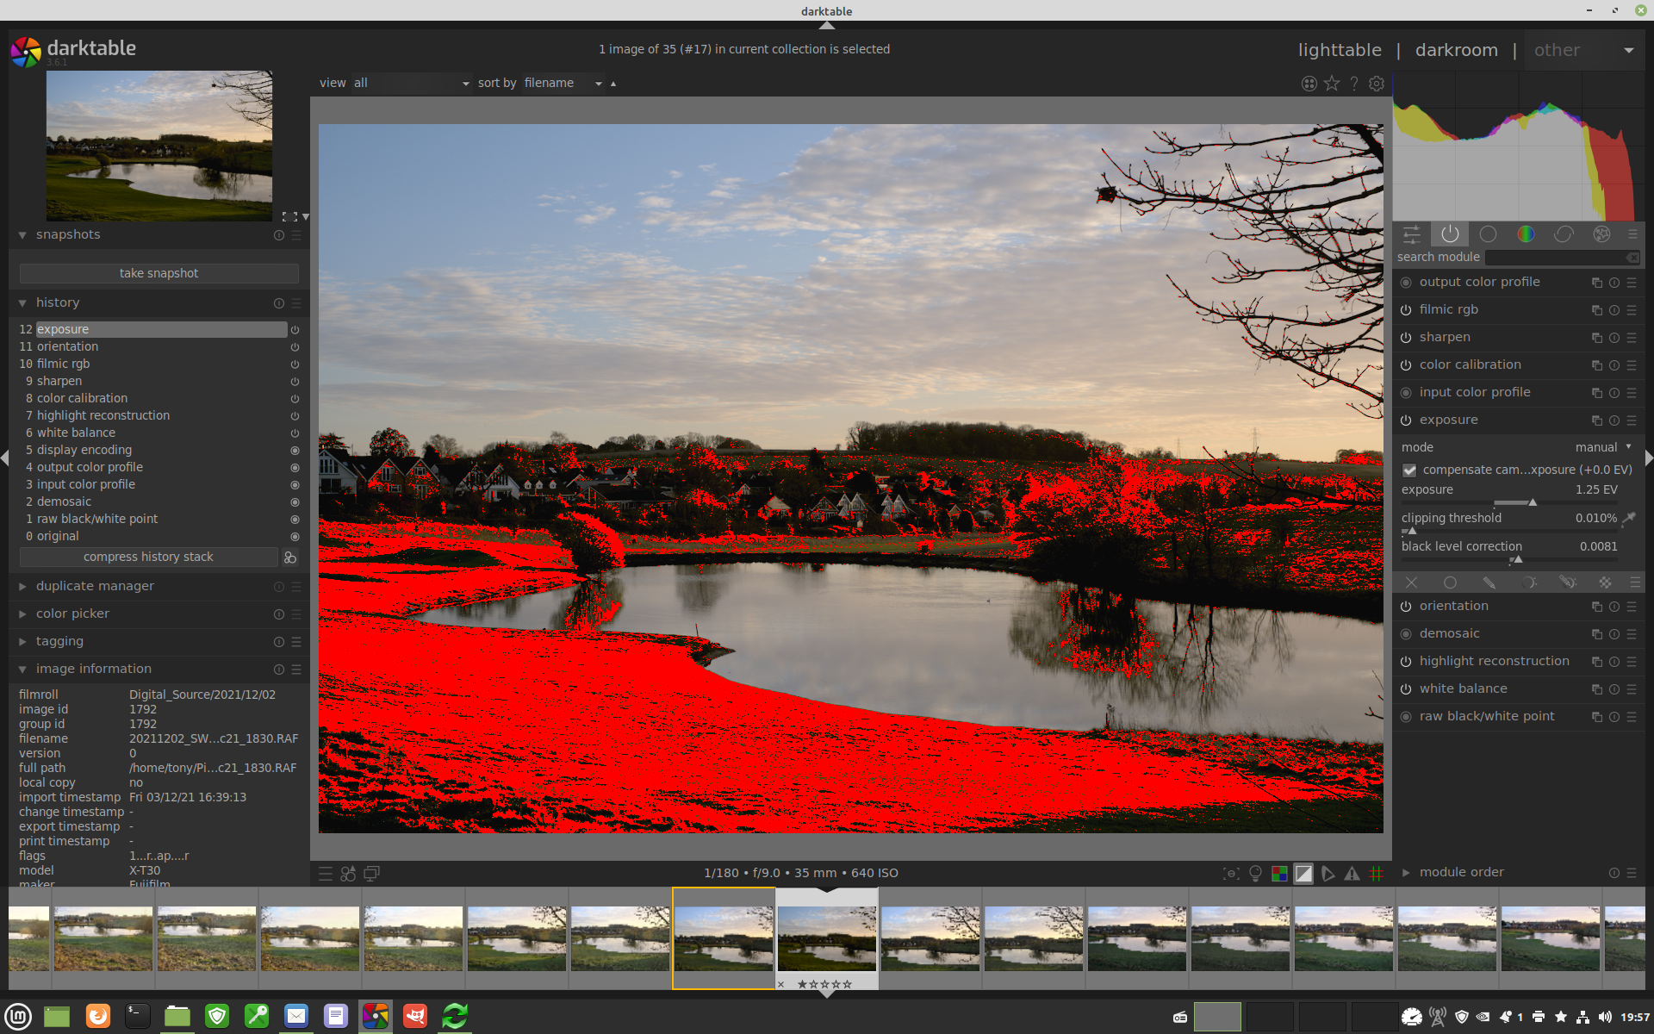The image size is (1654, 1034).
Task: Open color module group icon
Action: pos(1526,234)
